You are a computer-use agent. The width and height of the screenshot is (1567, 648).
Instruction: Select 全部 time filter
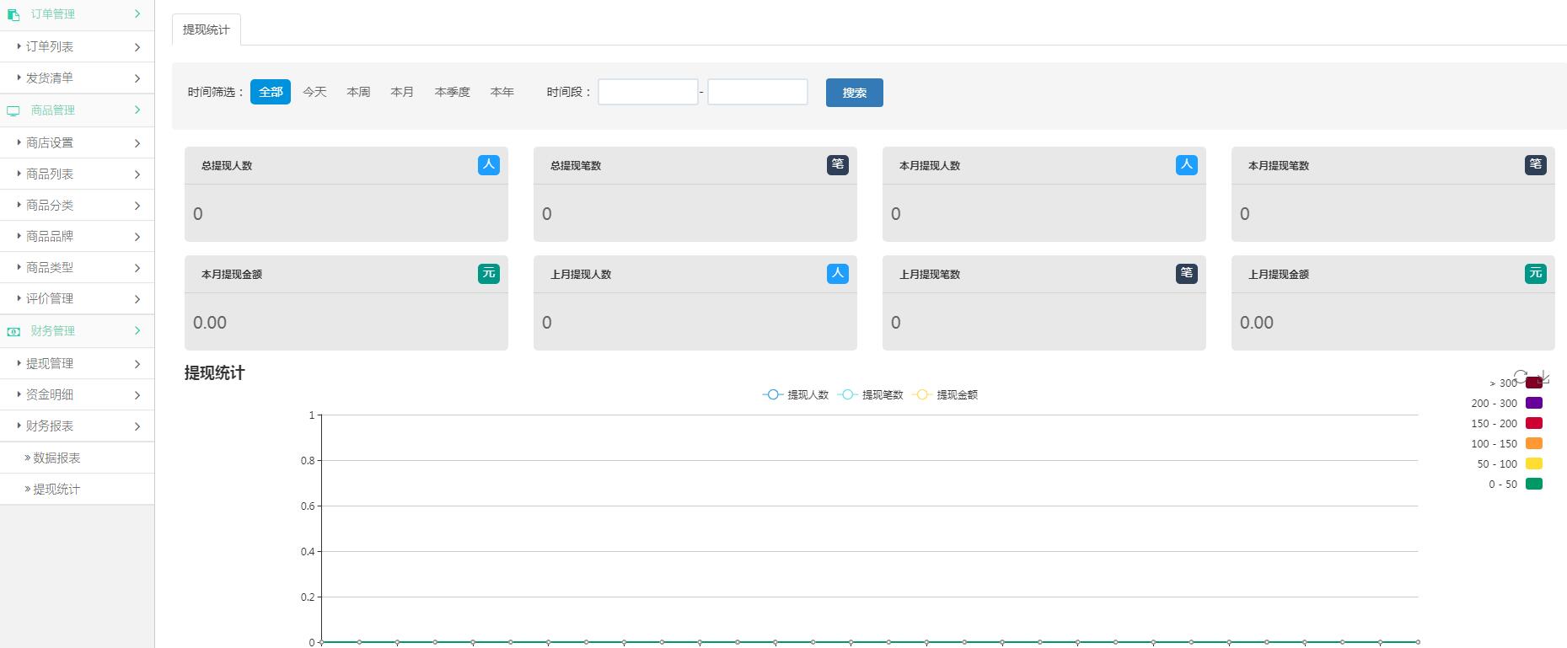pyautogui.click(x=271, y=92)
